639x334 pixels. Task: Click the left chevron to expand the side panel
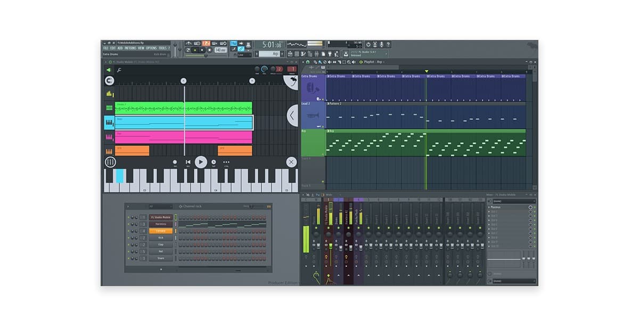click(292, 115)
